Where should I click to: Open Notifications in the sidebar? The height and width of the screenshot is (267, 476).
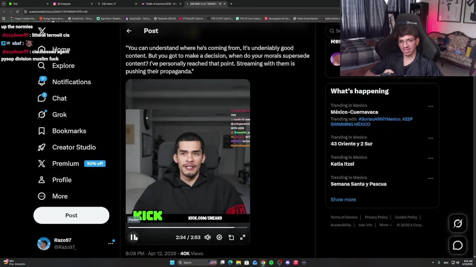point(64,82)
